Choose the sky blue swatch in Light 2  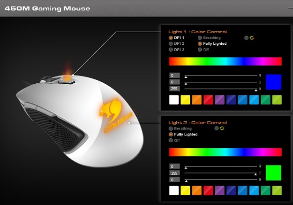(254, 191)
